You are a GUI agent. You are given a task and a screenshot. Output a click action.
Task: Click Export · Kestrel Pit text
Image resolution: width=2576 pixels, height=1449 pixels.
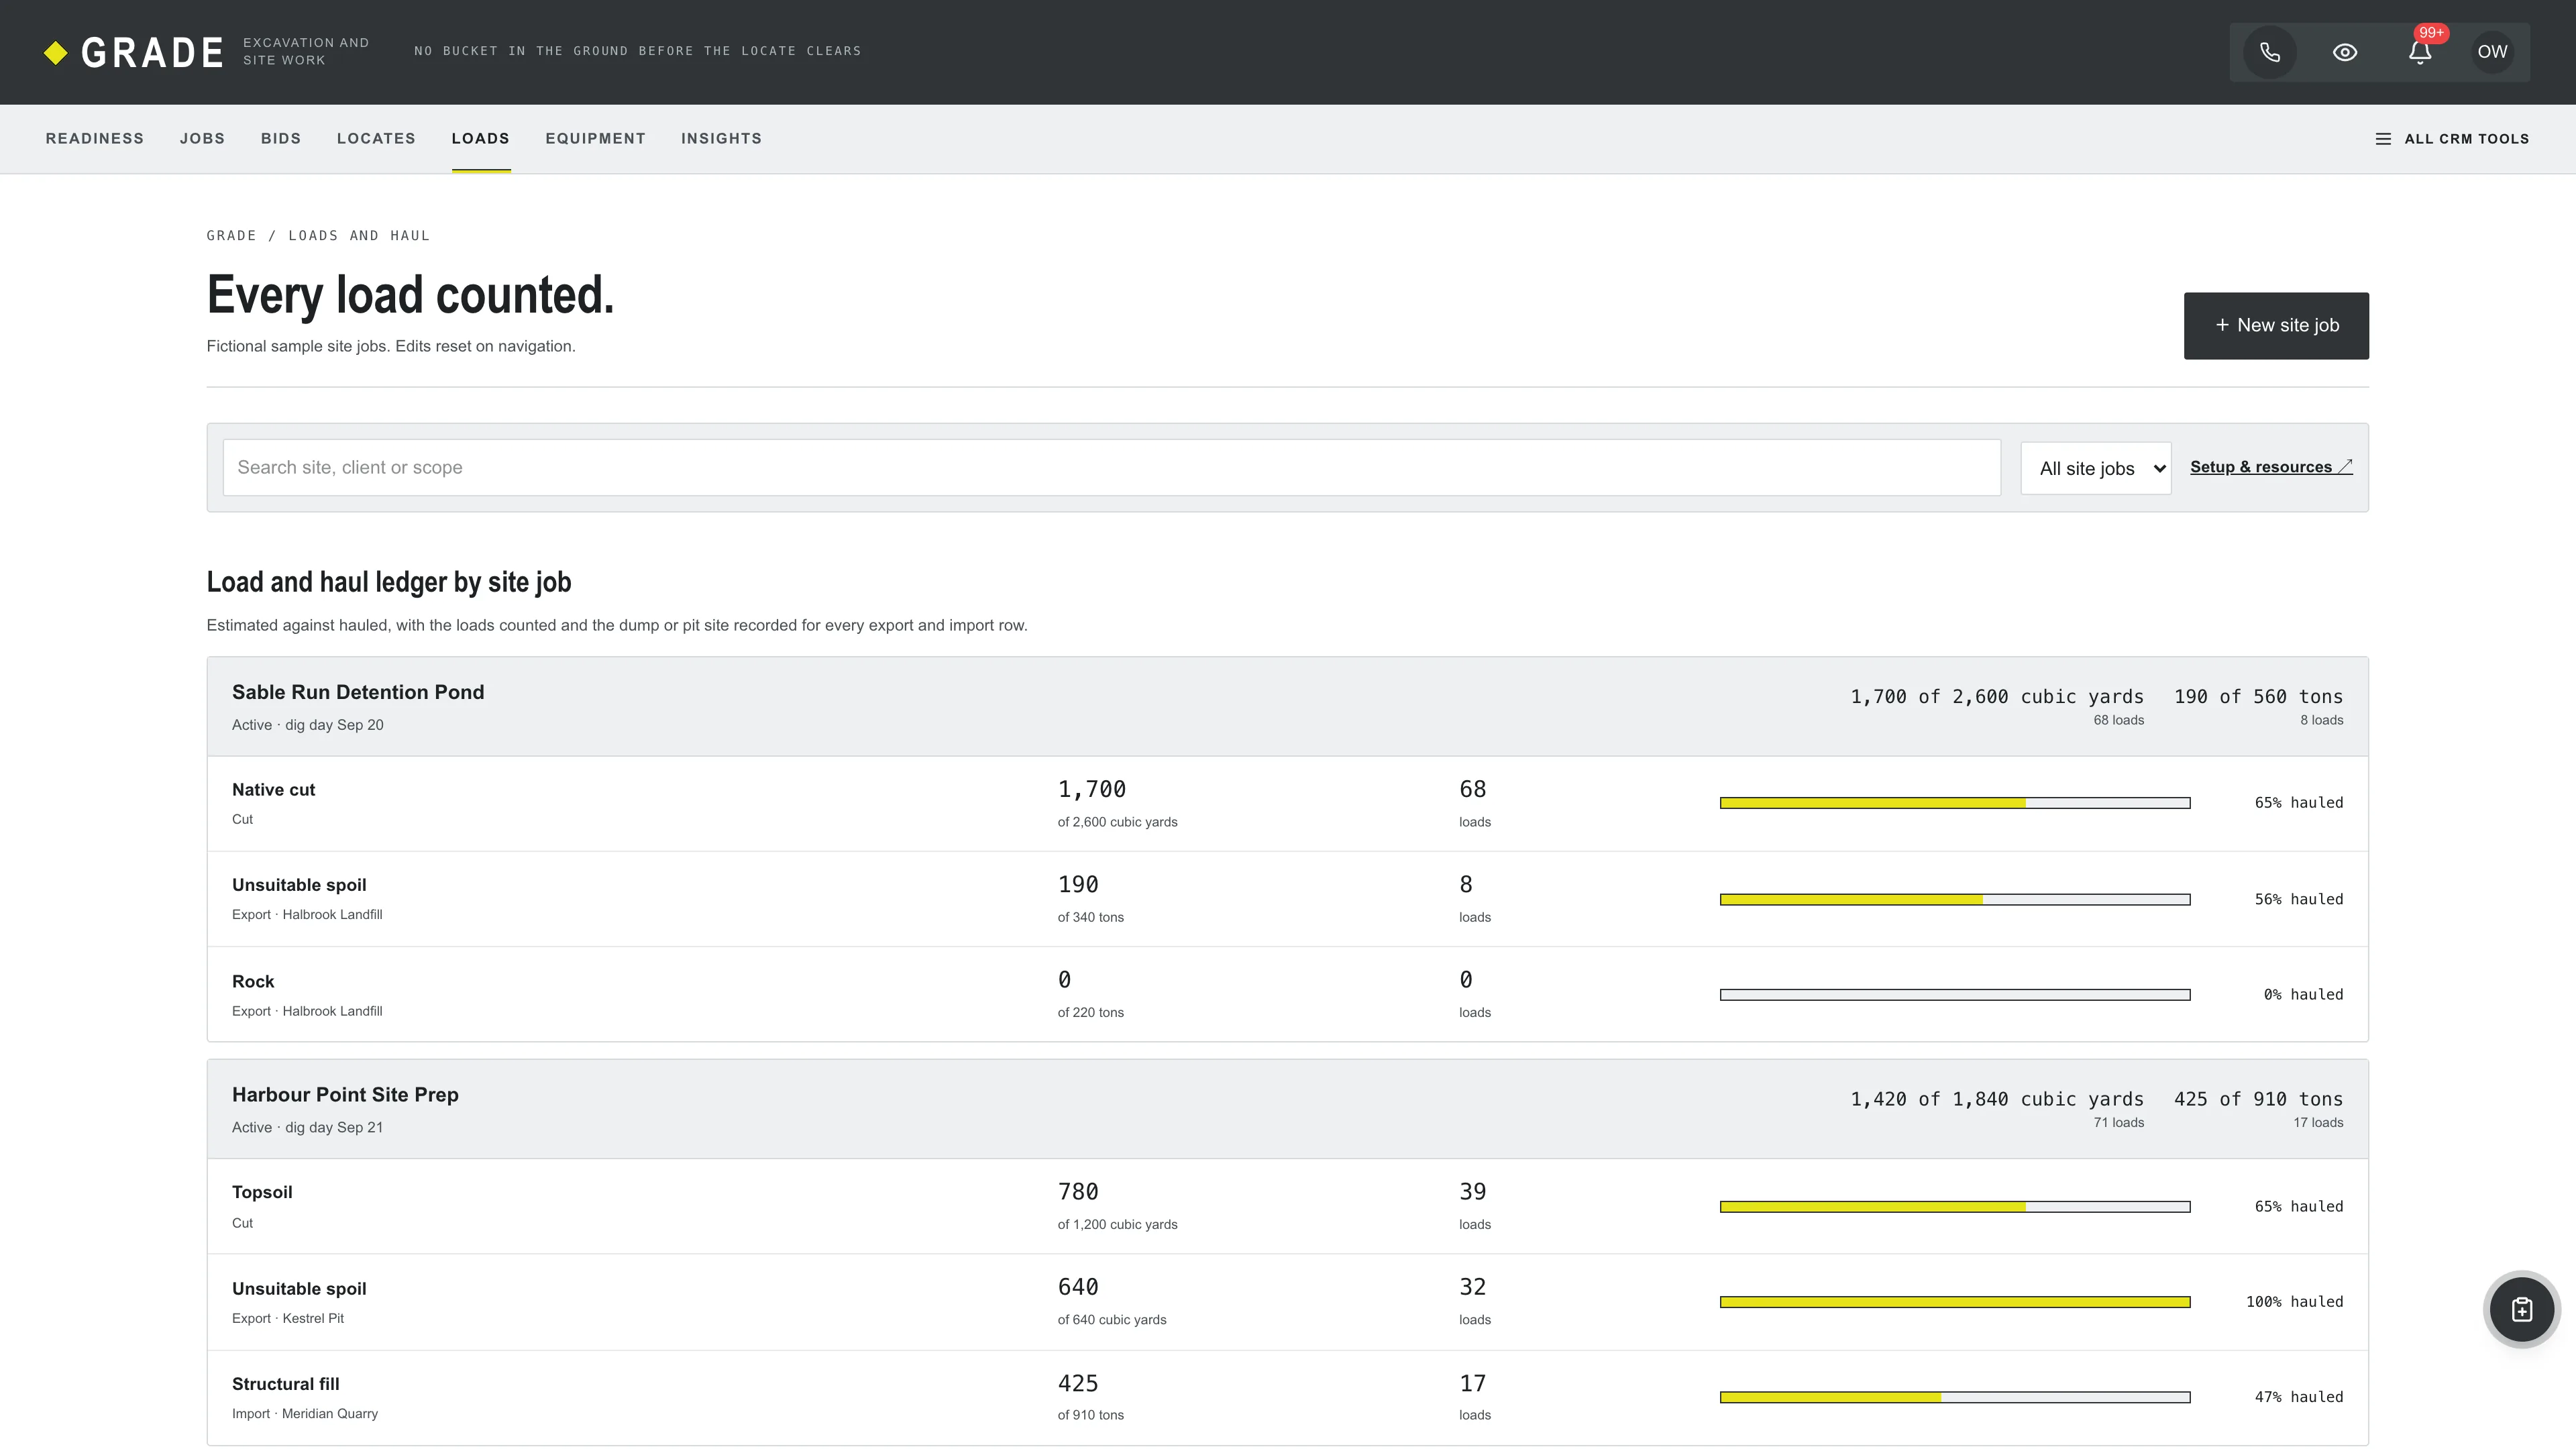288,1318
